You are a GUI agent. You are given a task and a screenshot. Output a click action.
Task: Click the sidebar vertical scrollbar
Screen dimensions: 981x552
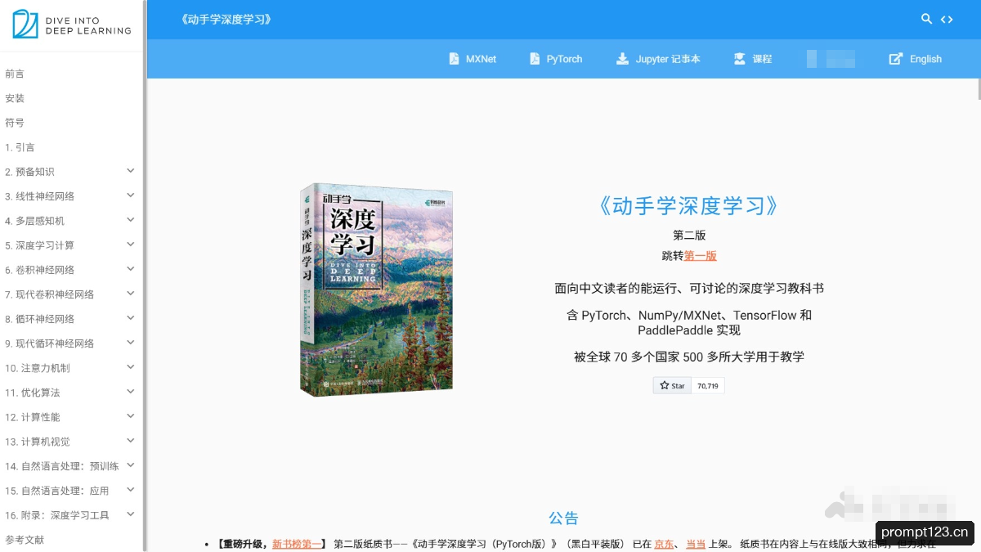point(144,276)
